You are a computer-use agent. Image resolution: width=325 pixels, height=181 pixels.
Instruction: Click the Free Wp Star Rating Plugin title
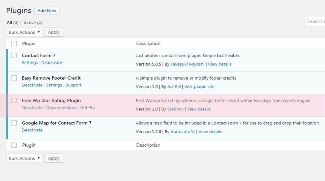[51, 100]
